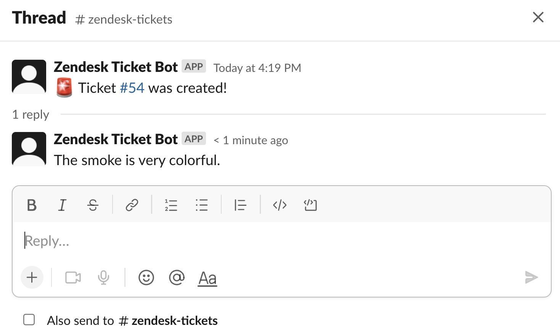
Task: Open the plus attachments menu
Action: click(32, 278)
